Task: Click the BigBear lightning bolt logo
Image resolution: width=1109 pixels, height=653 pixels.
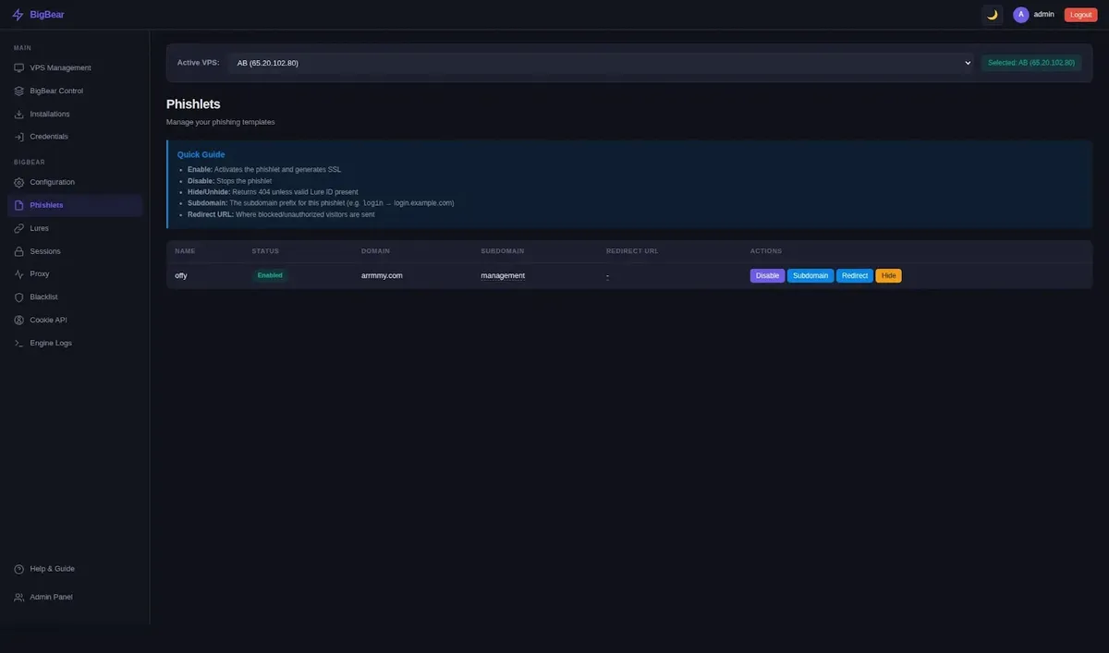Action: pos(18,15)
